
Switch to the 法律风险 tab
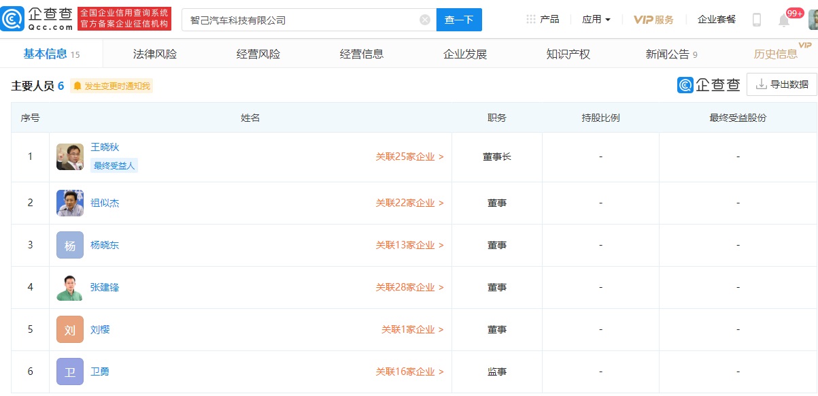point(155,54)
